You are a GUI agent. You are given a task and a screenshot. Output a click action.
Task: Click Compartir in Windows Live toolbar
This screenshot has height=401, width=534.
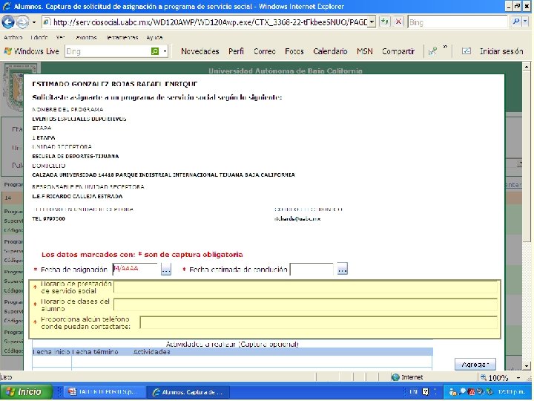point(398,51)
